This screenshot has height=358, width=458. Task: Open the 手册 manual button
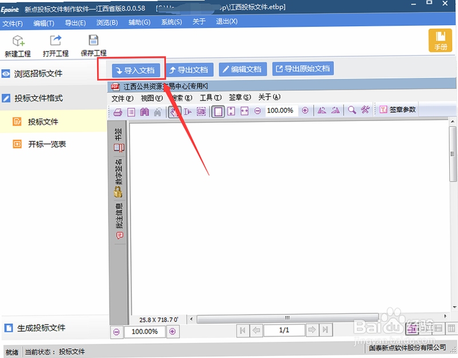pyautogui.click(x=440, y=40)
